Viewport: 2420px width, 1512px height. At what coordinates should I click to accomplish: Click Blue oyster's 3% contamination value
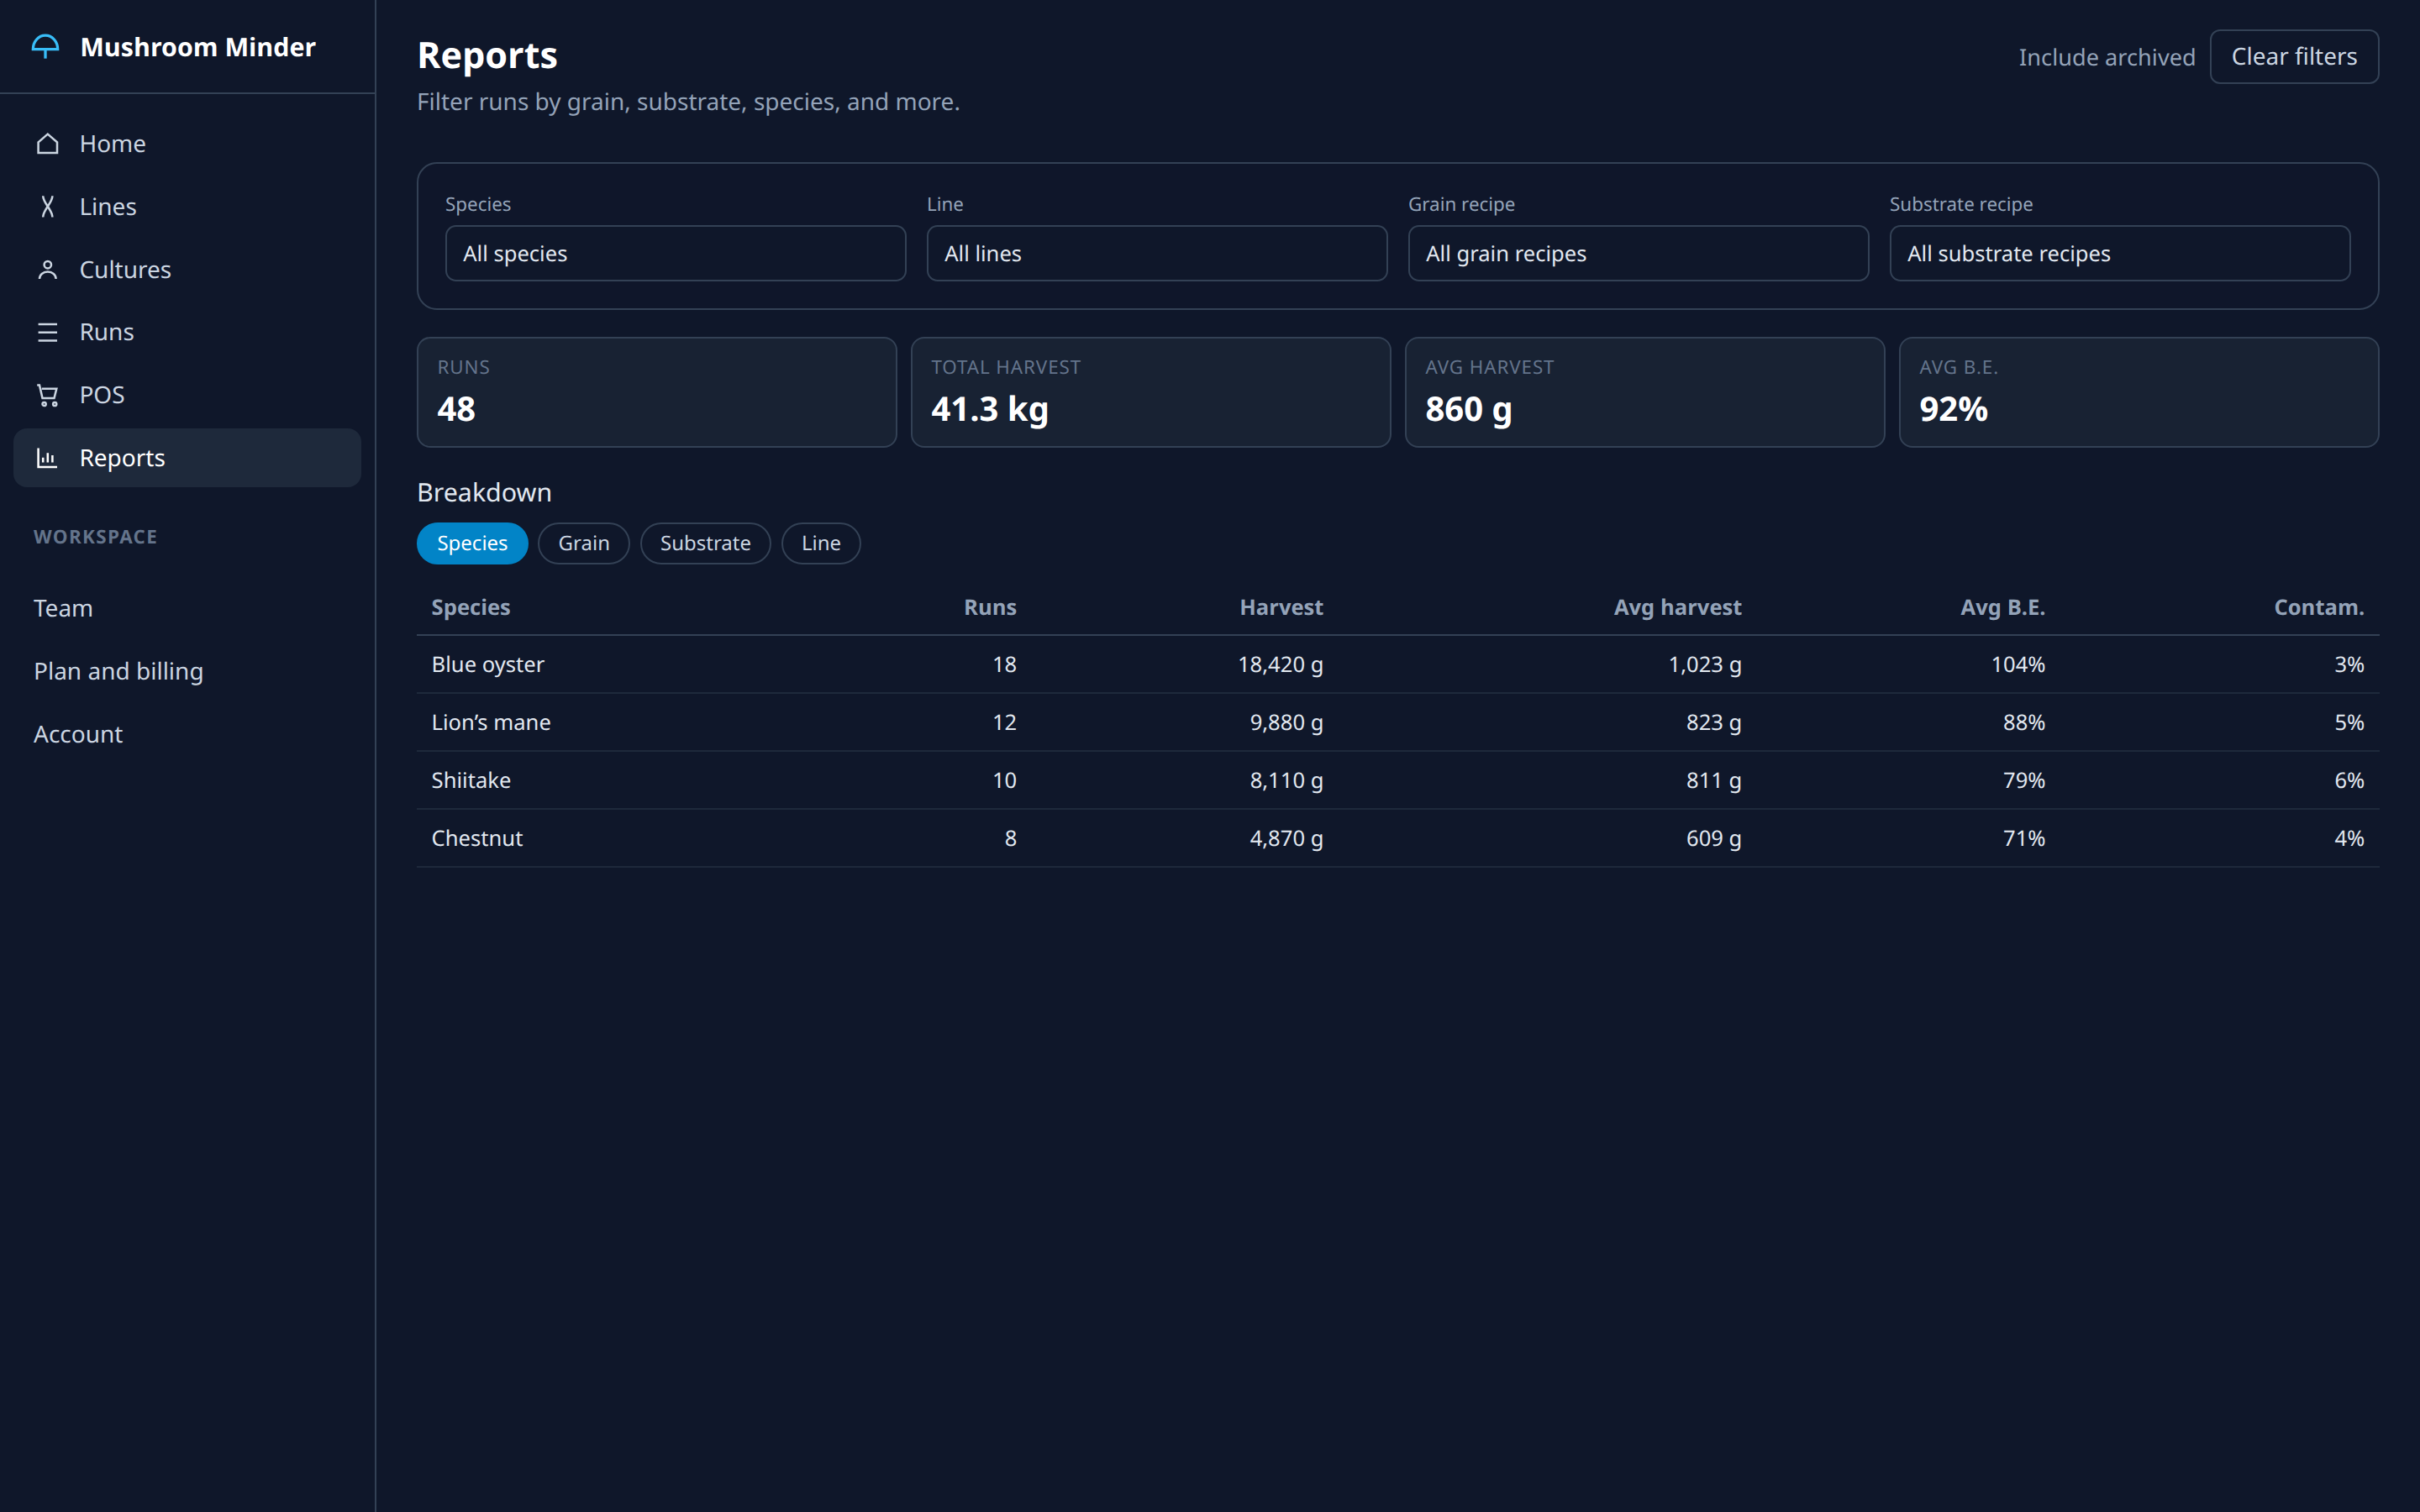2349,664
